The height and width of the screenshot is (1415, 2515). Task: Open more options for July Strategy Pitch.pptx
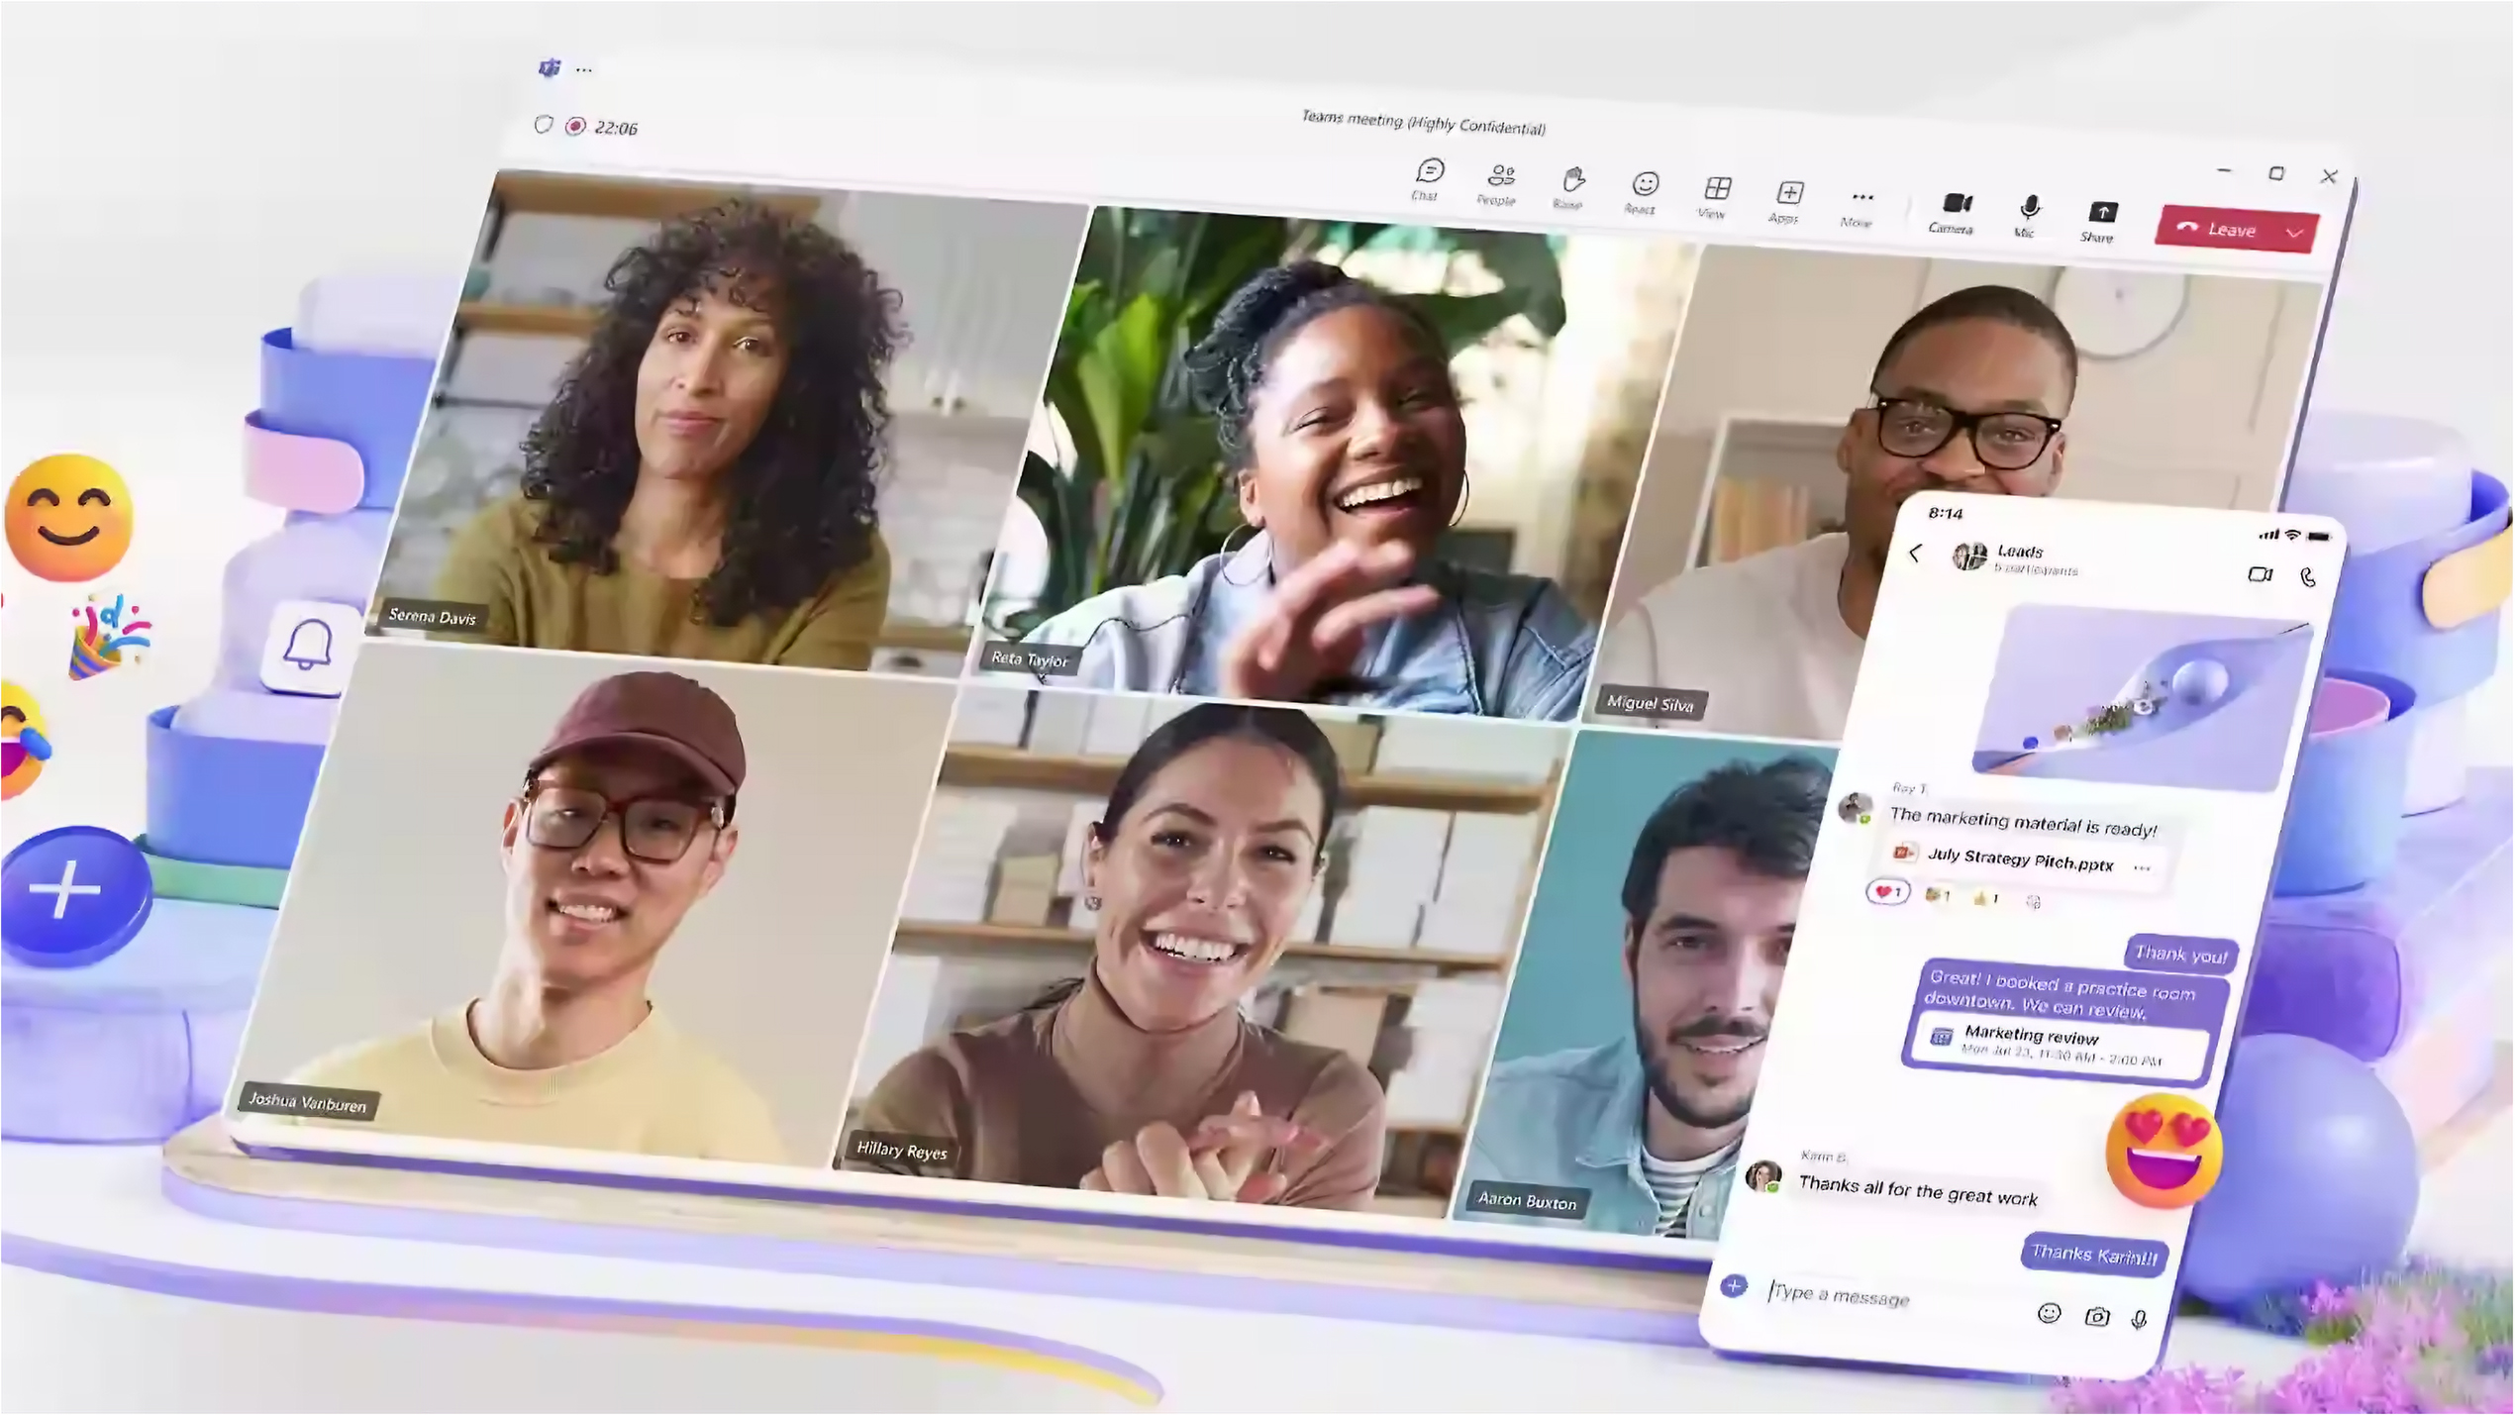[x=2143, y=868]
